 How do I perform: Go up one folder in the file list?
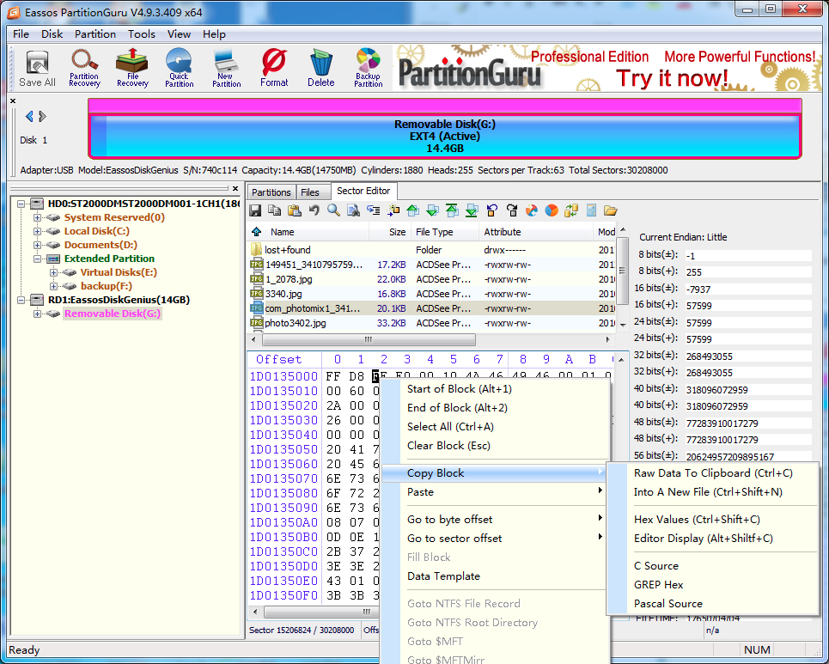256,232
